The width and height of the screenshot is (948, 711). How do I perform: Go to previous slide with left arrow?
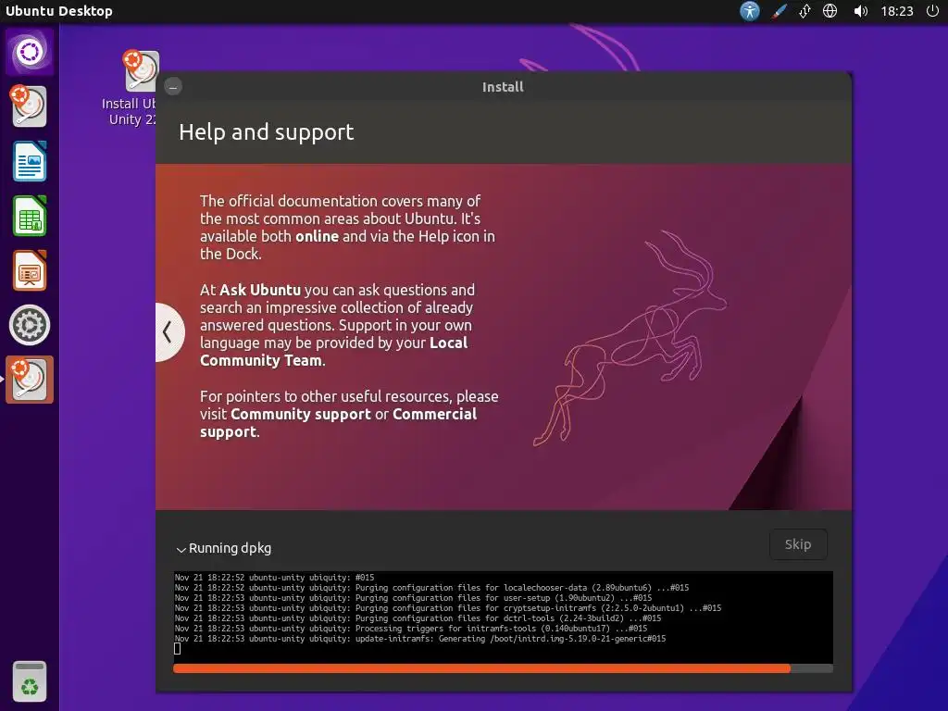coord(168,331)
